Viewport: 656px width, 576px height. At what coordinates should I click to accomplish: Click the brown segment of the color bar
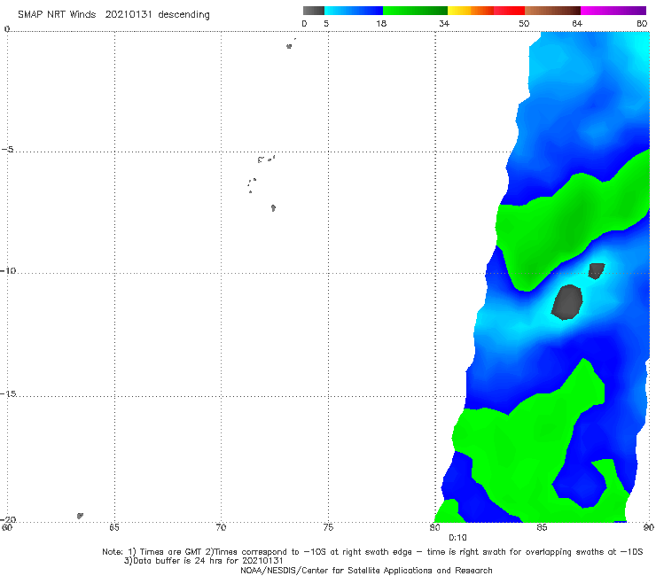(552, 11)
